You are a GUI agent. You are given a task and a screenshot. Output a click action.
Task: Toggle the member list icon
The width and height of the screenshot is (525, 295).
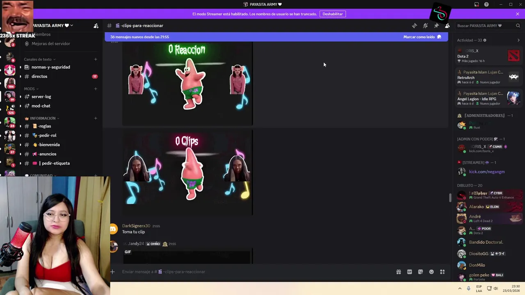pos(447,25)
